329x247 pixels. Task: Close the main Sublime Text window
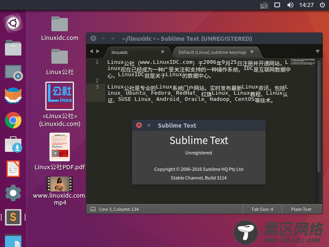pos(93,38)
